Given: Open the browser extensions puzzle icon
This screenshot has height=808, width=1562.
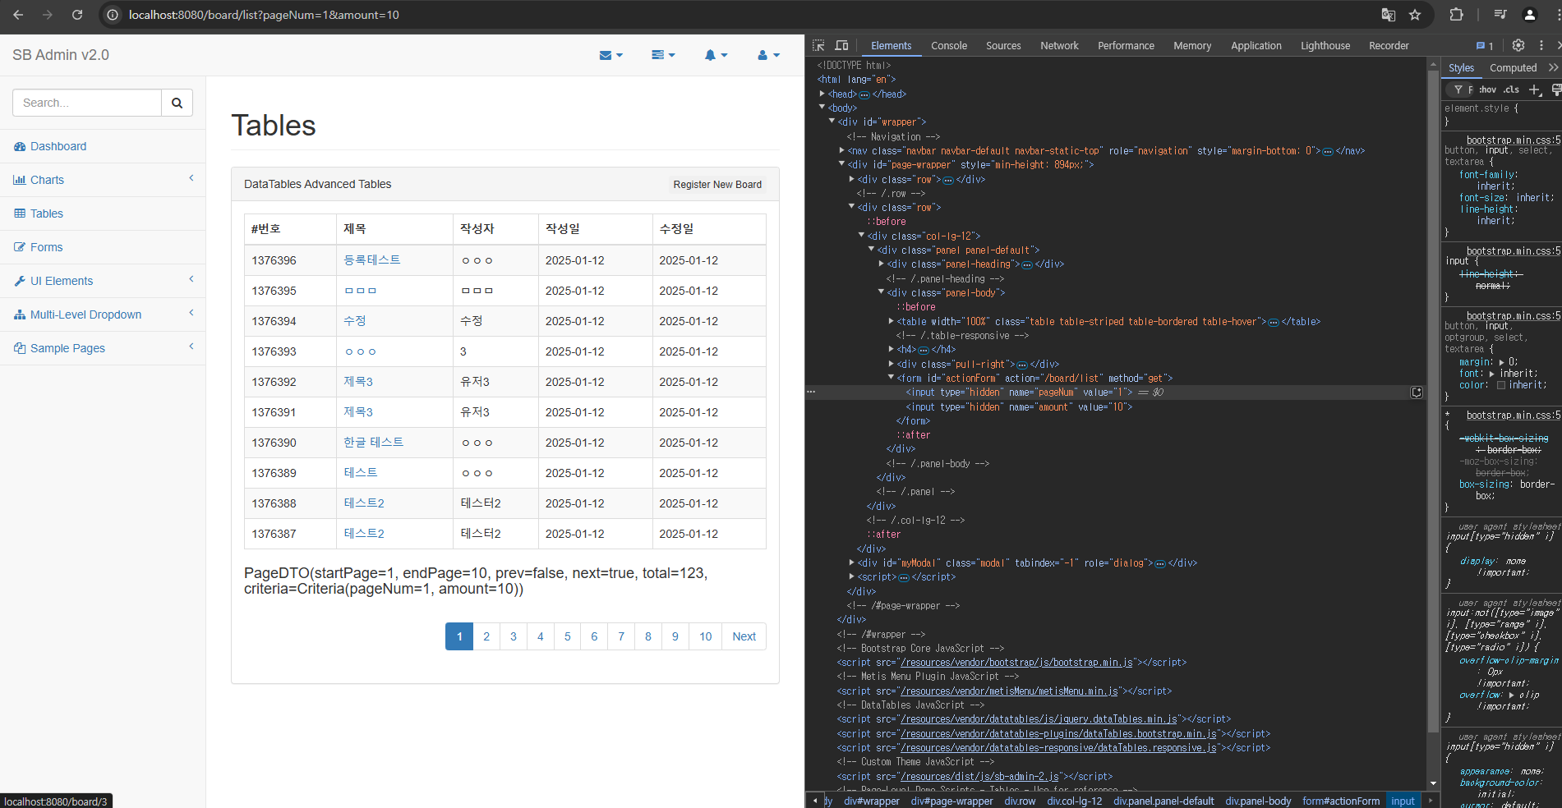Looking at the screenshot, I should point(1456,15).
